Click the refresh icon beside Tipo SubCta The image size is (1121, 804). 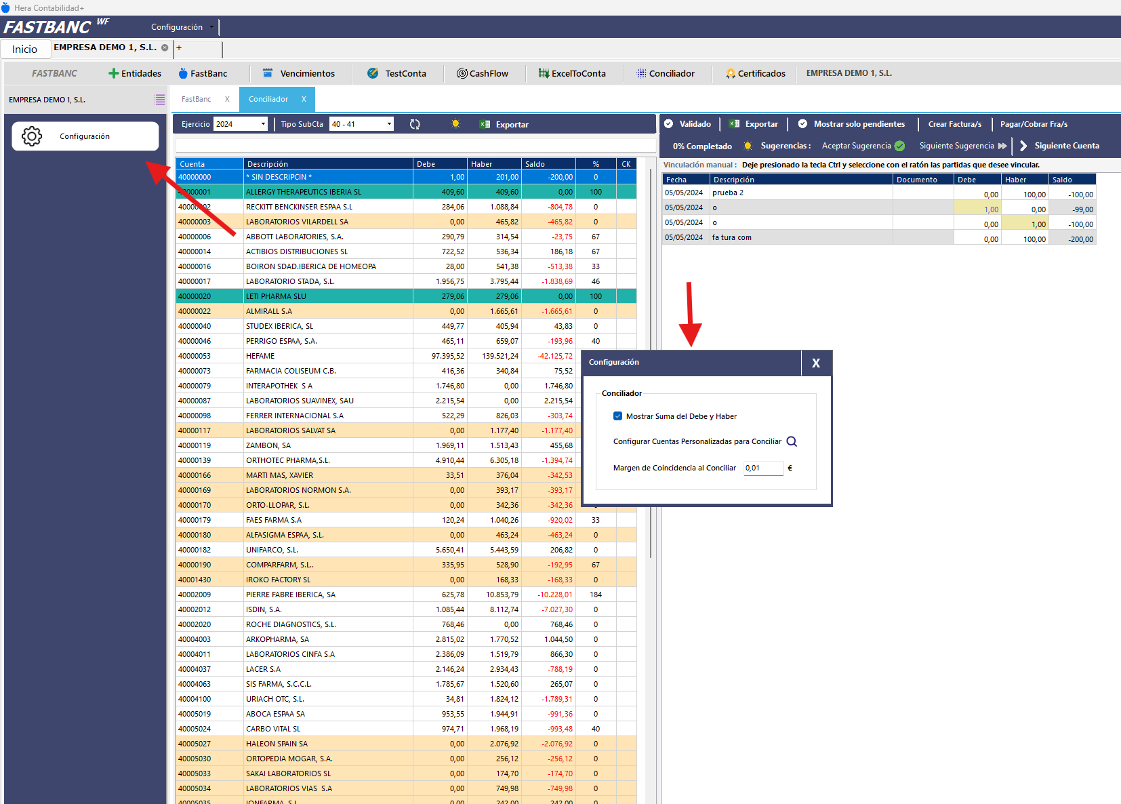pos(415,124)
